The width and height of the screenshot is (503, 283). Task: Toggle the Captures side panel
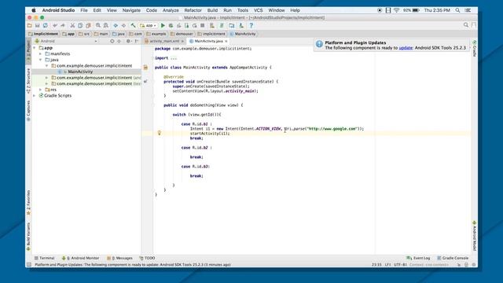tap(28, 111)
